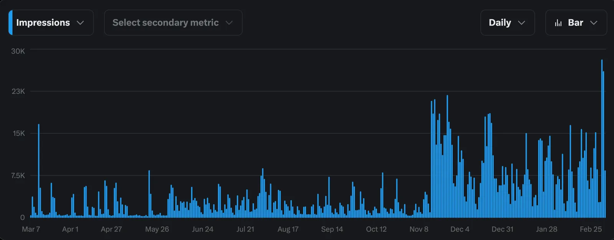Image resolution: width=614 pixels, height=240 pixels.
Task: Click the Feb 25 x-axis label
Action: point(591,229)
